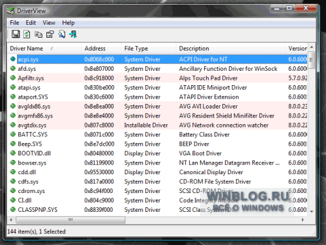Click the Save Selected Items toolbar icon
Screen dimensions: 326x245
point(16,34)
